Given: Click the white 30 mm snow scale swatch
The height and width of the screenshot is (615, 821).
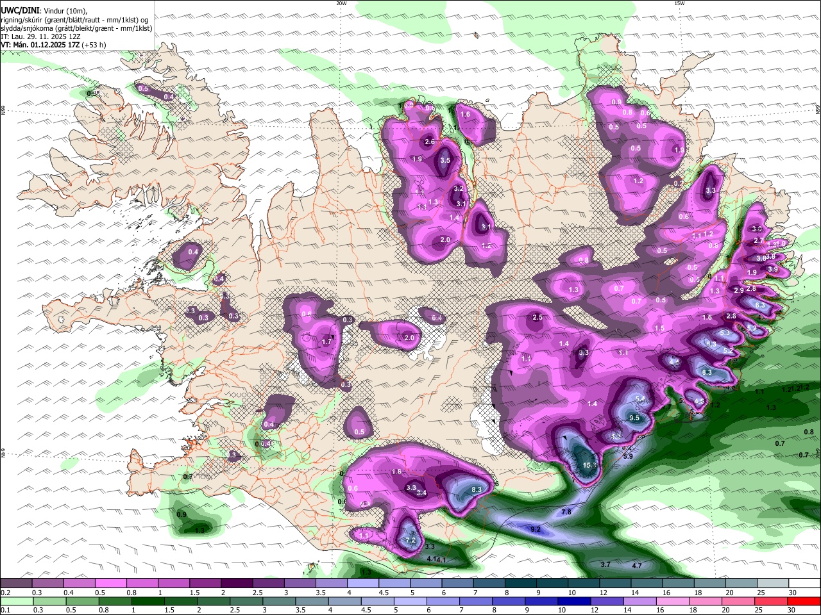Looking at the screenshot, I should click(x=804, y=584).
